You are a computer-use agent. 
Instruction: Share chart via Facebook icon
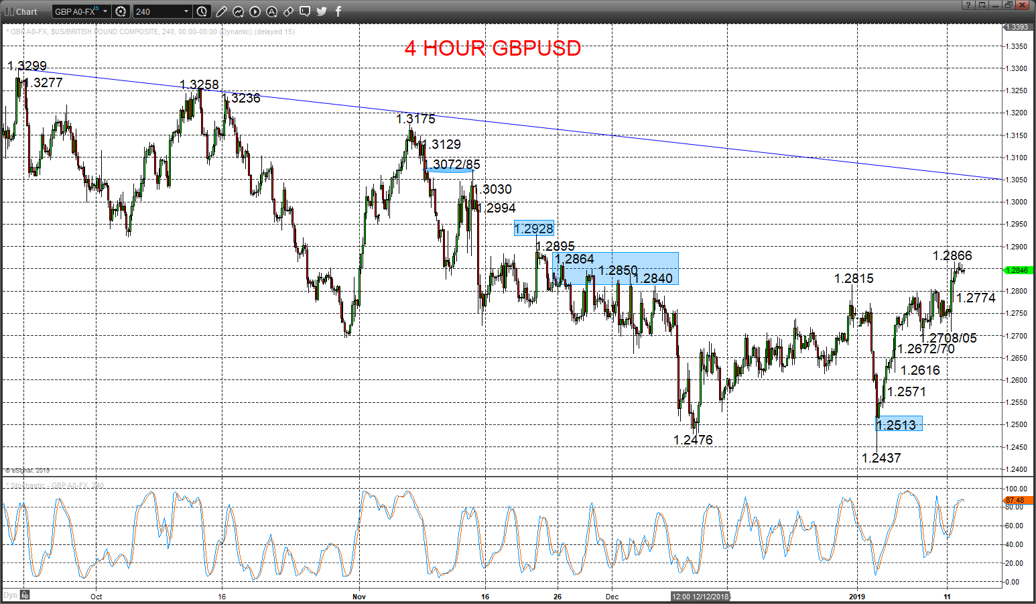click(x=338, y=11)
